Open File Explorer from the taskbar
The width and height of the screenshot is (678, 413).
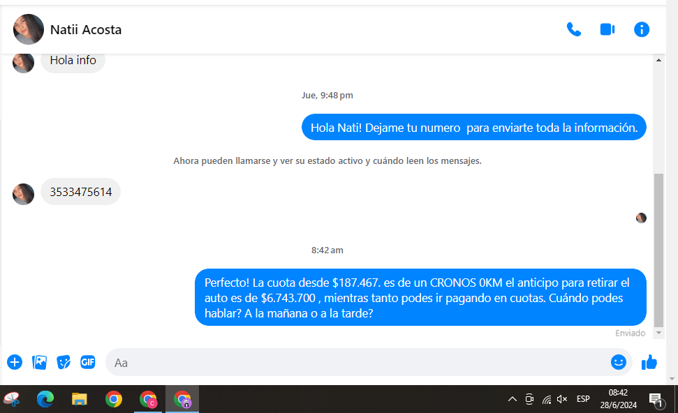pyautogui.click(x=80, y=399)
